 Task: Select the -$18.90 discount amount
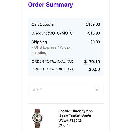(93, 33)
